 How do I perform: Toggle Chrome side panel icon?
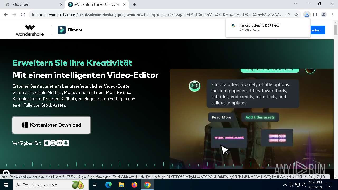click(315, 15)
